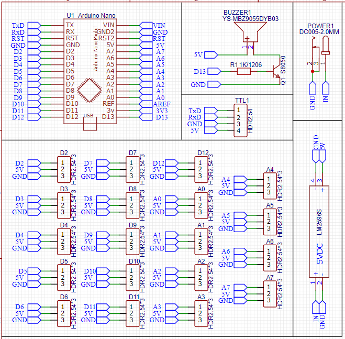Select the 'D8' title above its header
Image resolution: width=345 pixels, height=339 pixels.
[x=132, y=189]
